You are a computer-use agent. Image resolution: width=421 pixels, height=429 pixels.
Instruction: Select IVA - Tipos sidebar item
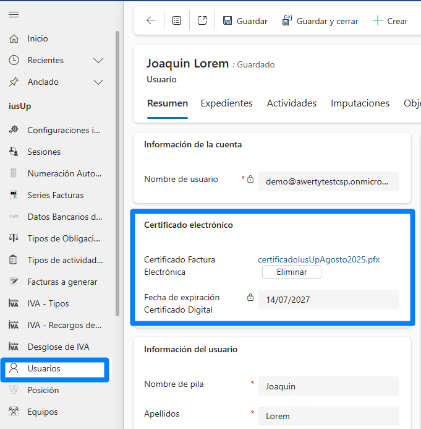coord(48,303)
